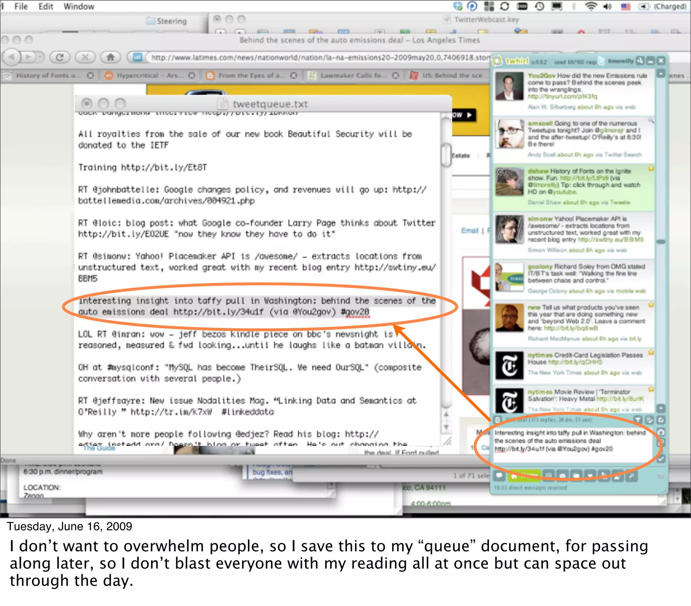Open twhirl direct messages envelope
The image size is (691, 606).
click(562, 476)
